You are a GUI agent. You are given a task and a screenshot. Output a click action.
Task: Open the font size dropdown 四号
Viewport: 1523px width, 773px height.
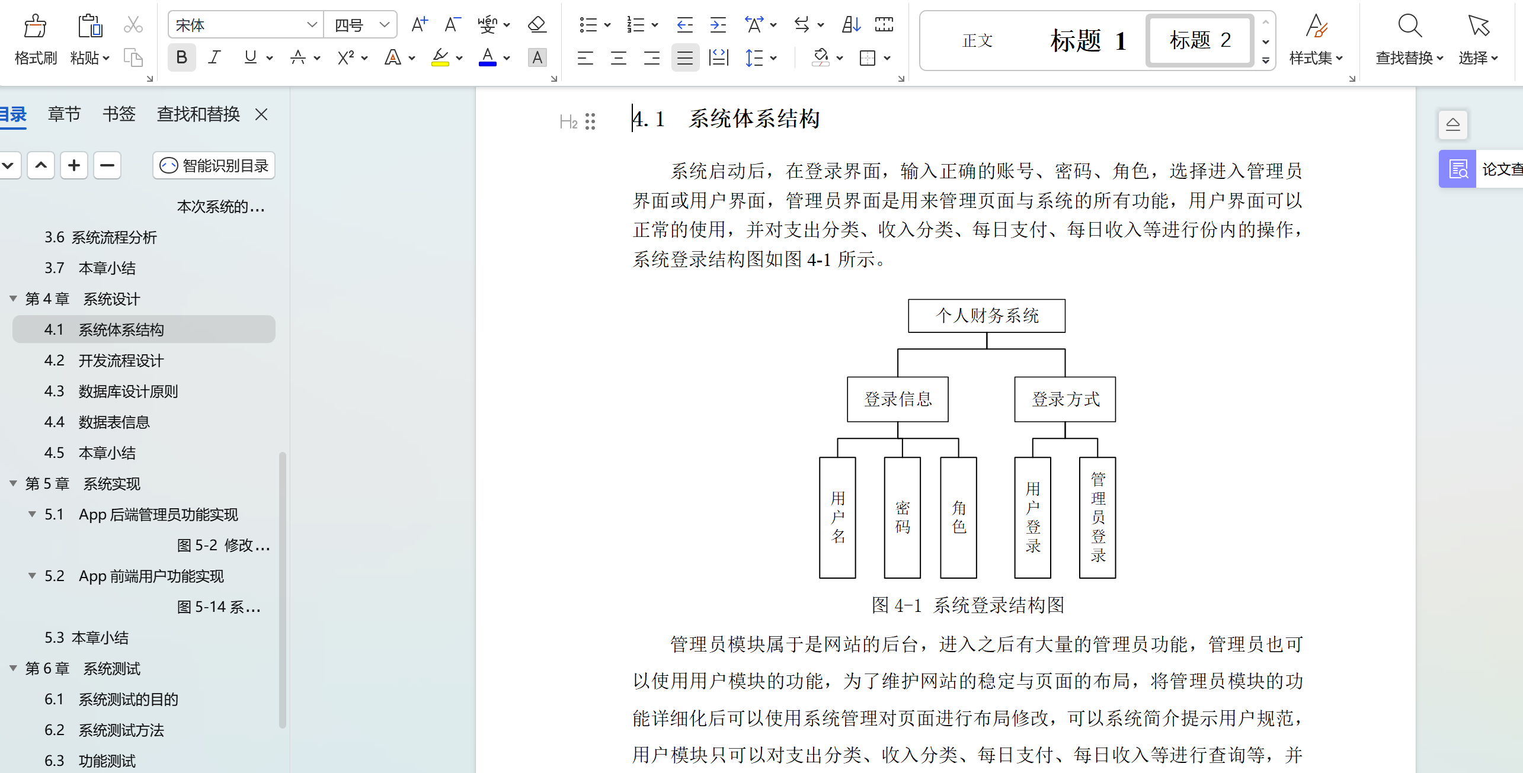click(384, 25)
